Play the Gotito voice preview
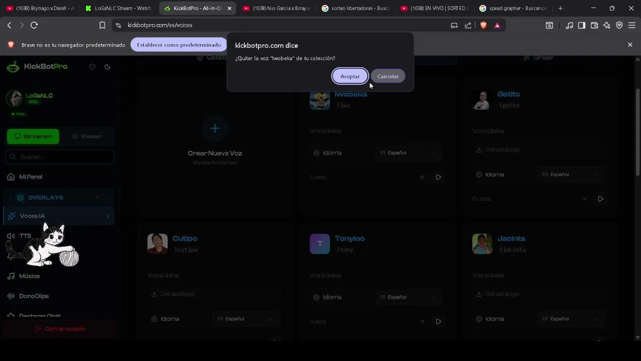 (600, 199)
